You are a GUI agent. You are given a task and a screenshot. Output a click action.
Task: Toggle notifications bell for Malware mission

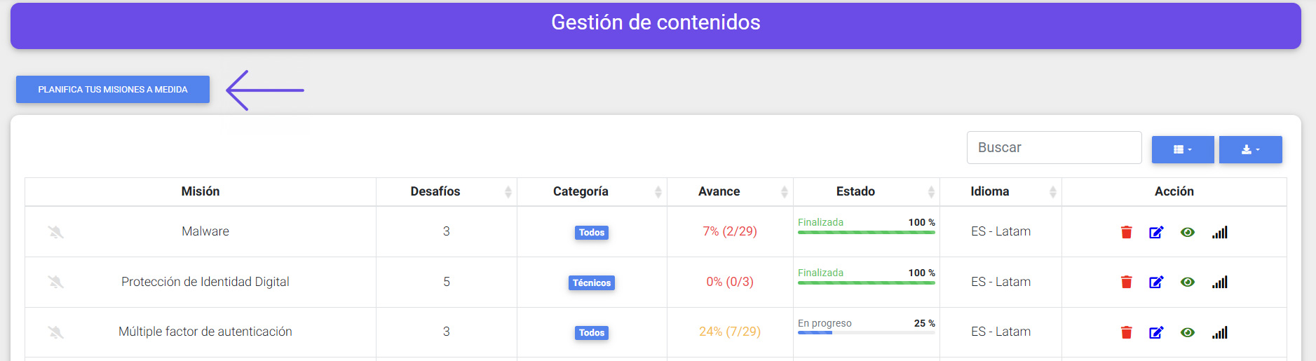coord(56,232)
